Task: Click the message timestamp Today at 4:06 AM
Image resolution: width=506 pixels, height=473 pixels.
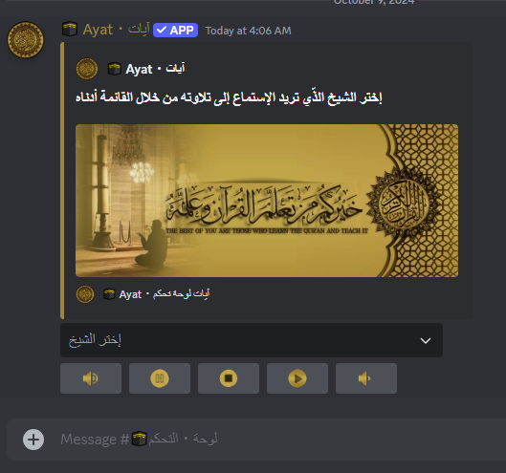Action: (x=248, y=31)
